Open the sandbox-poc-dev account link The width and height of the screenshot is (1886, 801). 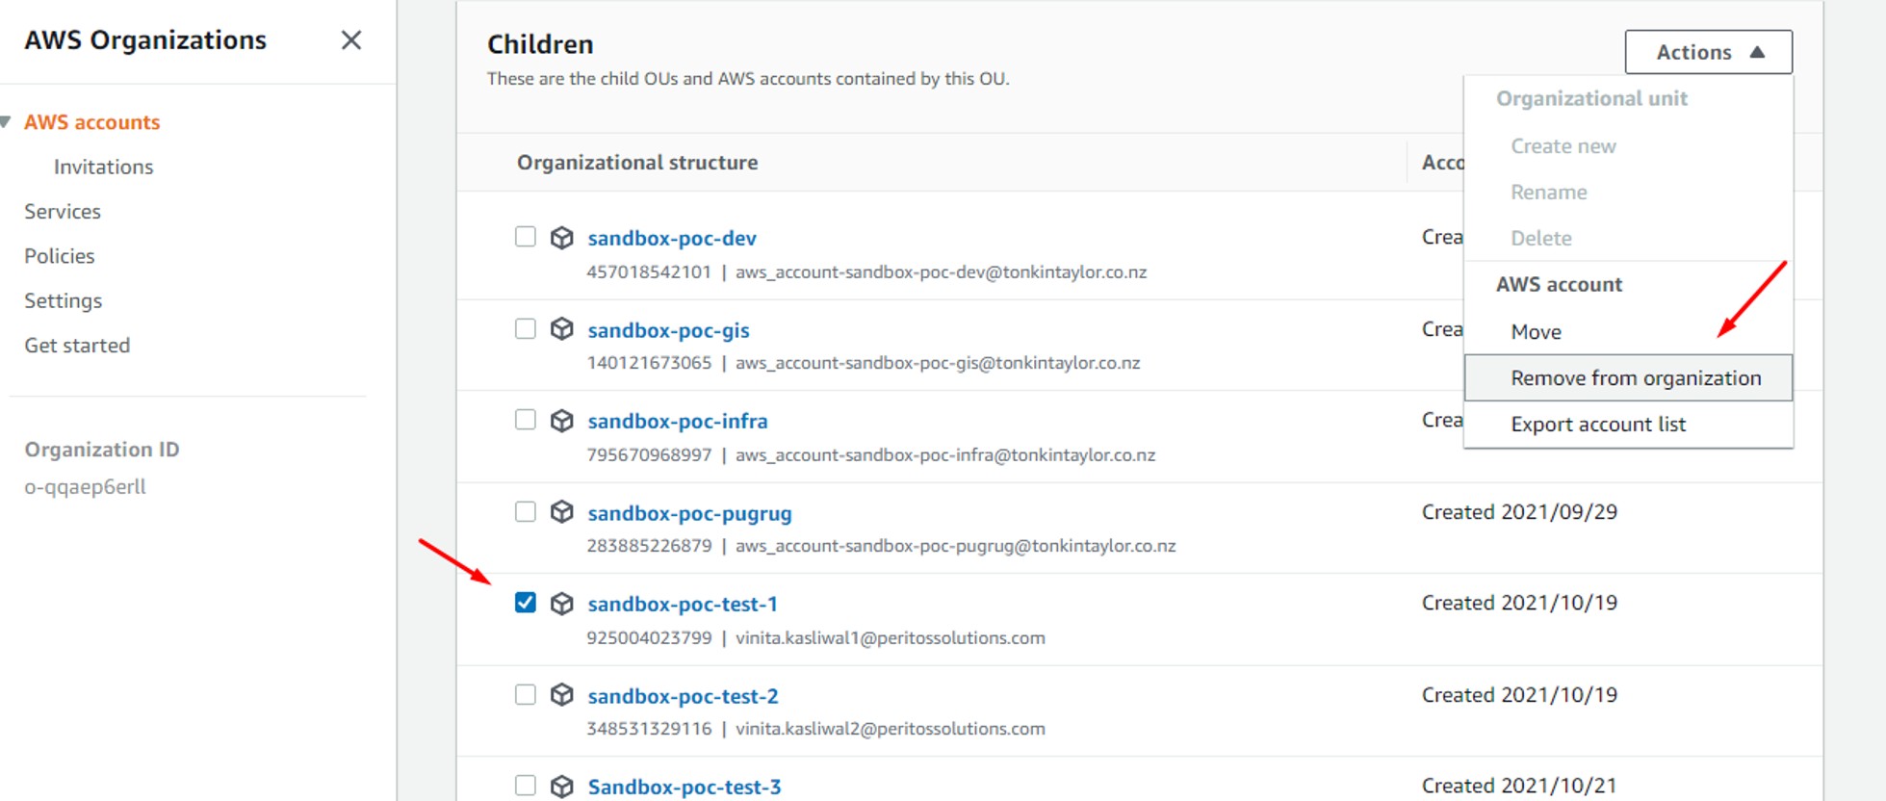pos(672,239)
